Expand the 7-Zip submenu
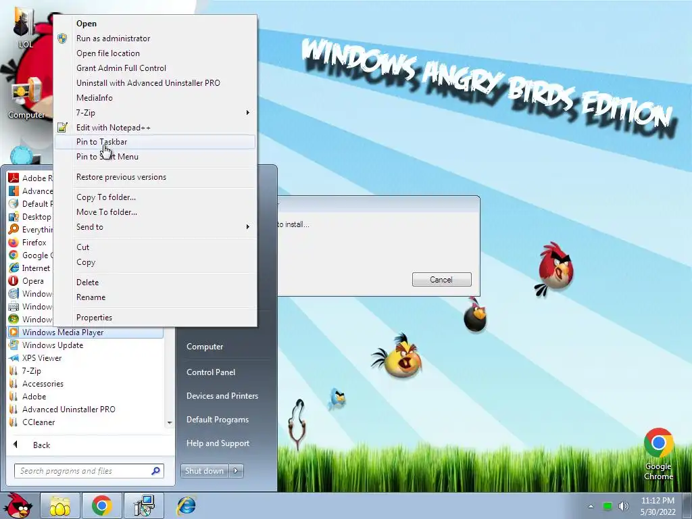 point(247,113)
